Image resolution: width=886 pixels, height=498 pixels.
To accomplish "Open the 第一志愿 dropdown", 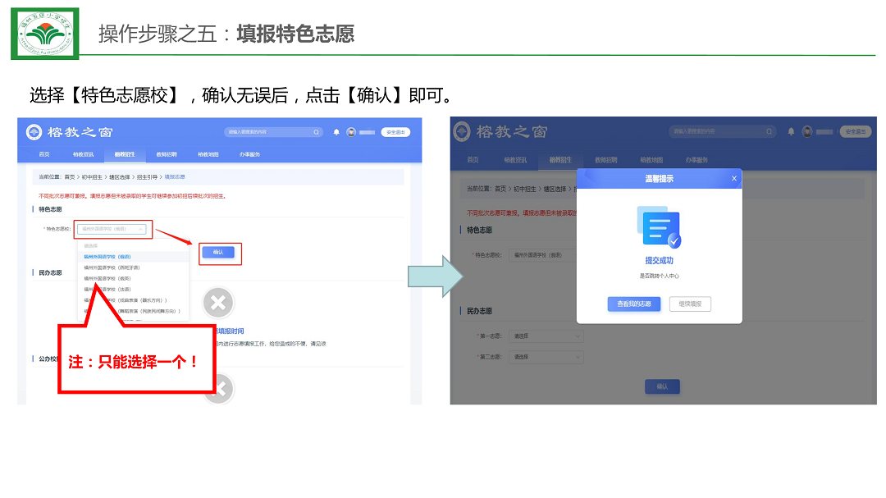I will pyautogui.click(x=546, y=336).
